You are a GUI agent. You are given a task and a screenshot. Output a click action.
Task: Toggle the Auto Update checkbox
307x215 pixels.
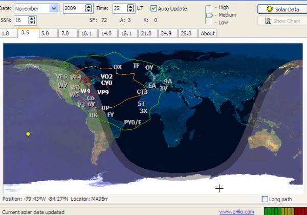point(154,9)
